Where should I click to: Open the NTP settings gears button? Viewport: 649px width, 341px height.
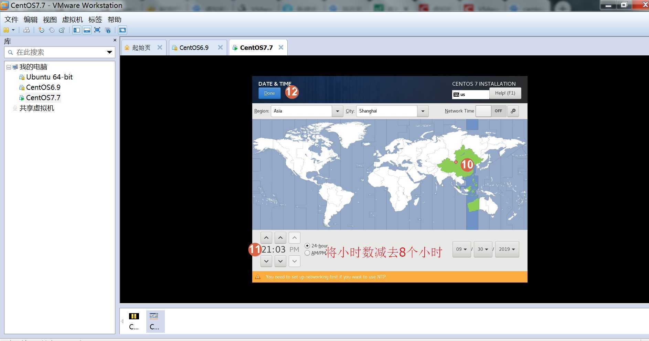(513, 111)
